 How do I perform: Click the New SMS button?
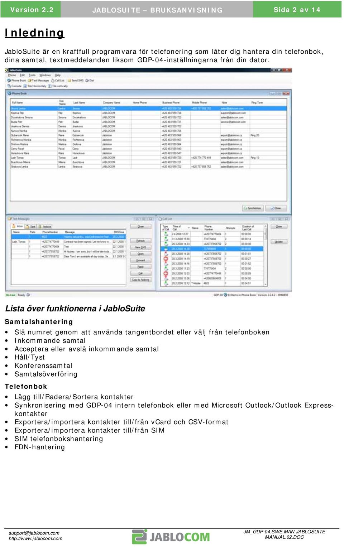click(140, 247)
